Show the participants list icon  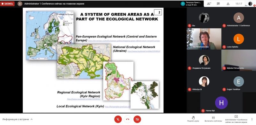(209, 4)
